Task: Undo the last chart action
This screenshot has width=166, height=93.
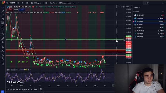Action: pos(74,3)
